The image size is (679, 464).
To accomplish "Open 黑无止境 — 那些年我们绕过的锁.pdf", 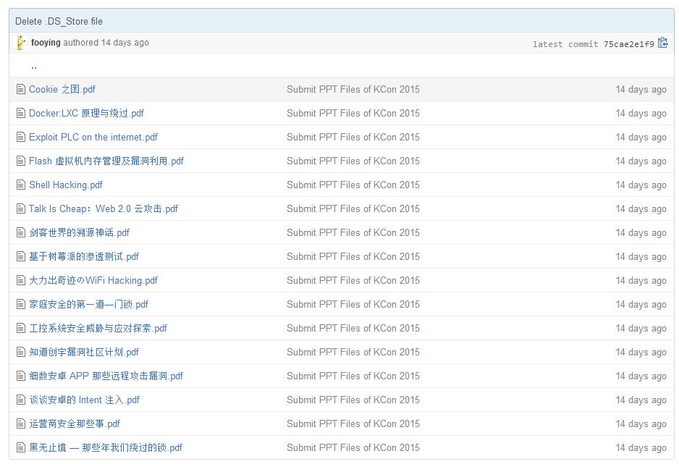I will [x=106, y=447].
